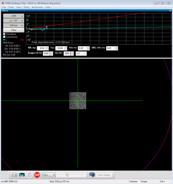Clear the history graph

coord(13,30)
